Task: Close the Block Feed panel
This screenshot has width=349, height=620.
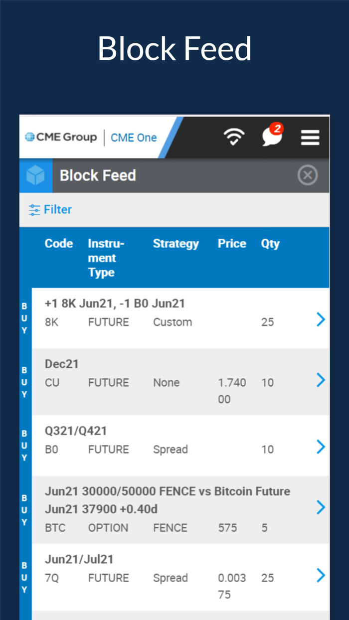Action: [x=308, y=175]
